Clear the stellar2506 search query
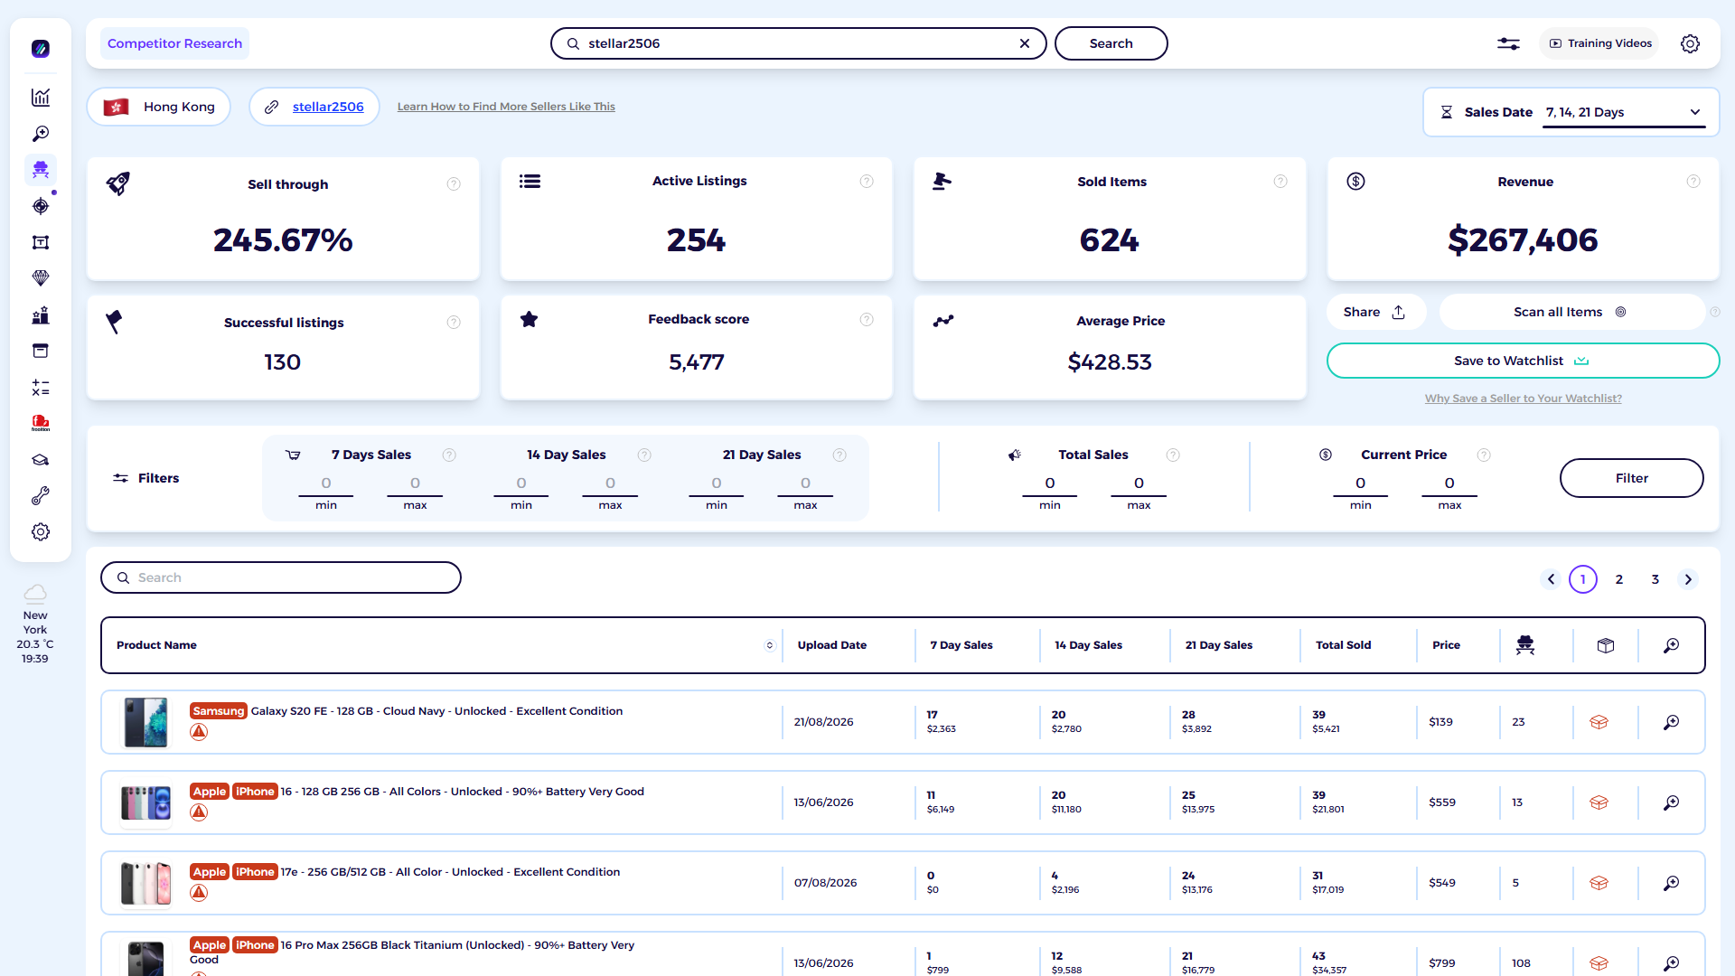This screenshot has height=976, width=1735. [1025, 43]
